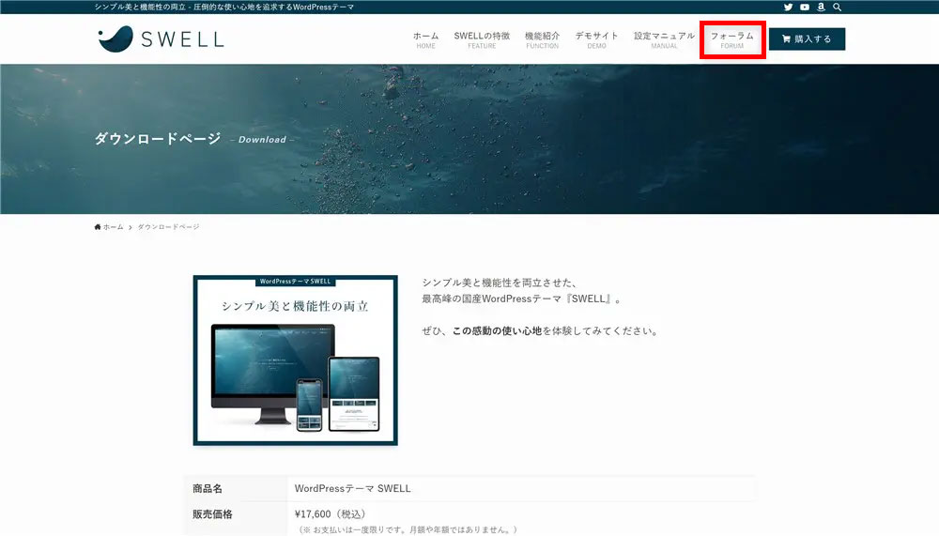Click the home icon in breadcrumb

(98, 227)
